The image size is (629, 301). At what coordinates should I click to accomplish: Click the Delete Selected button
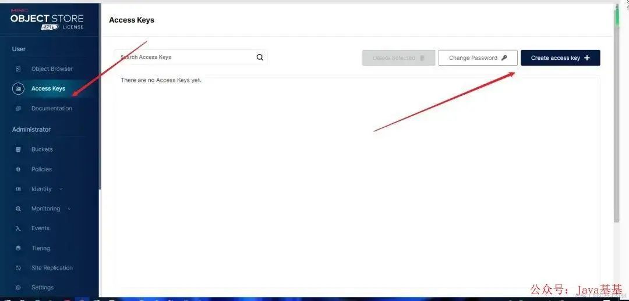tap(399, 58)
